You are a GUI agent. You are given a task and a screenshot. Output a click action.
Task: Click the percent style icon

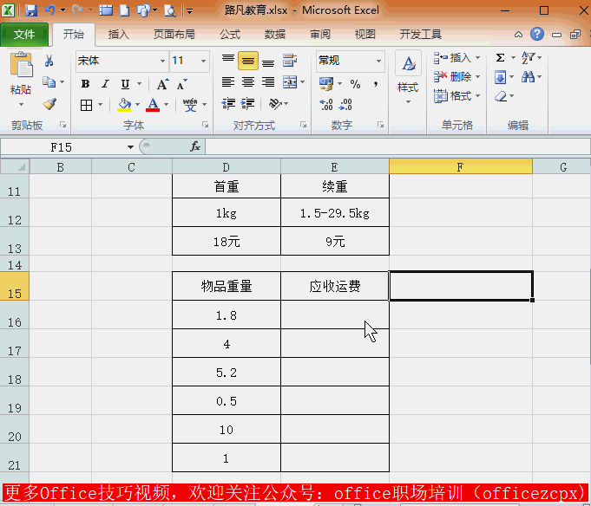point(355,84)
